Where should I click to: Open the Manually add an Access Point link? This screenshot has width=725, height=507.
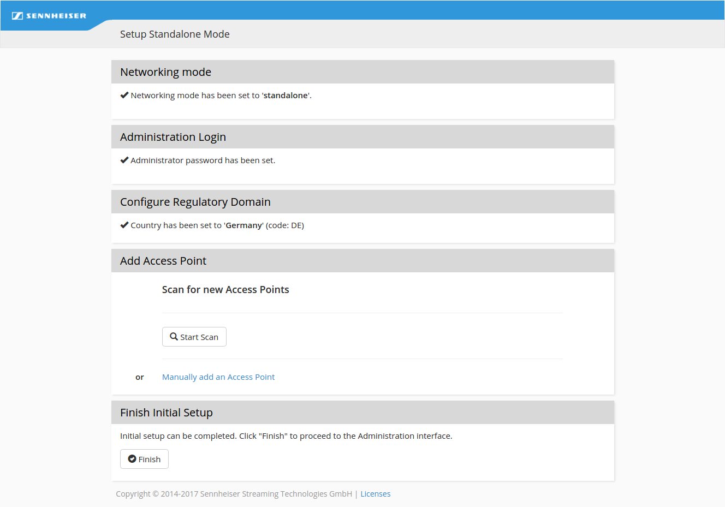click(x=218, y=377)
